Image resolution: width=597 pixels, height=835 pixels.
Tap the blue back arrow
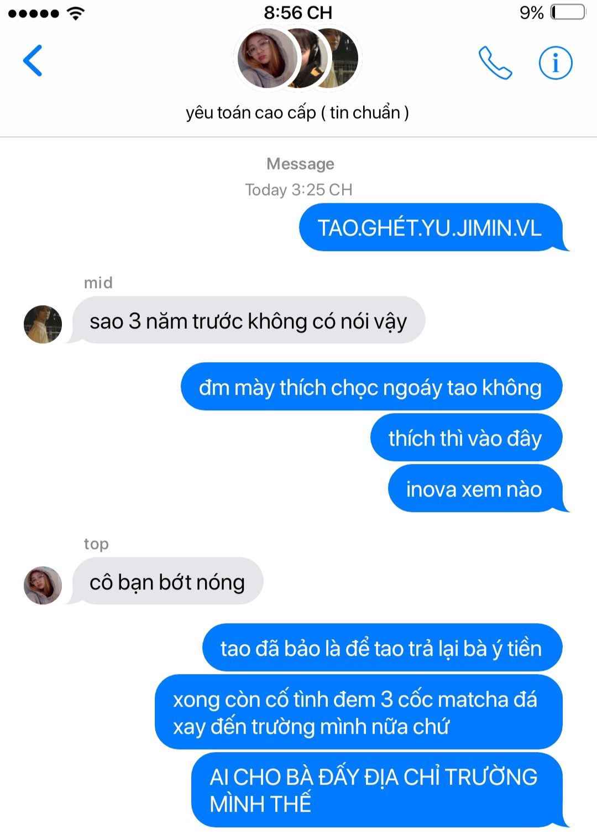[x=33, y=60]
